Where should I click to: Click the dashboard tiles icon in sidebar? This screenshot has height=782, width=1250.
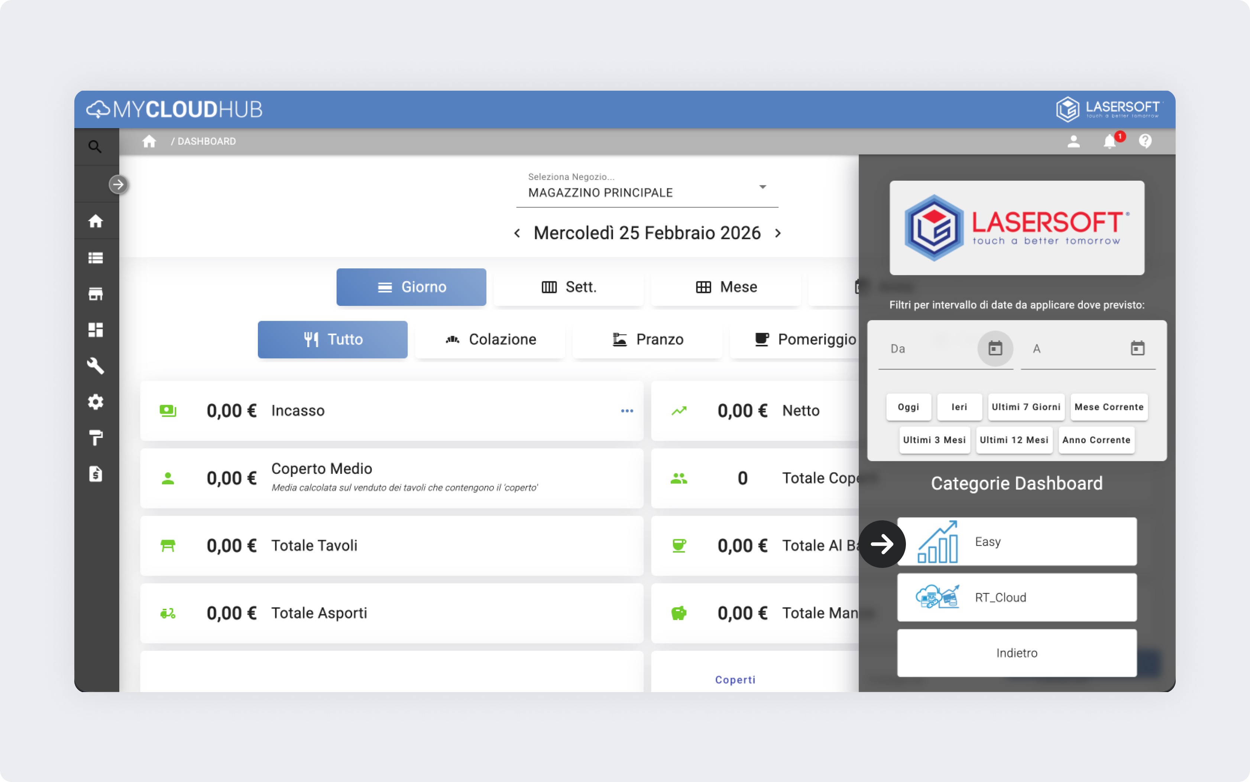click(95, 330)
